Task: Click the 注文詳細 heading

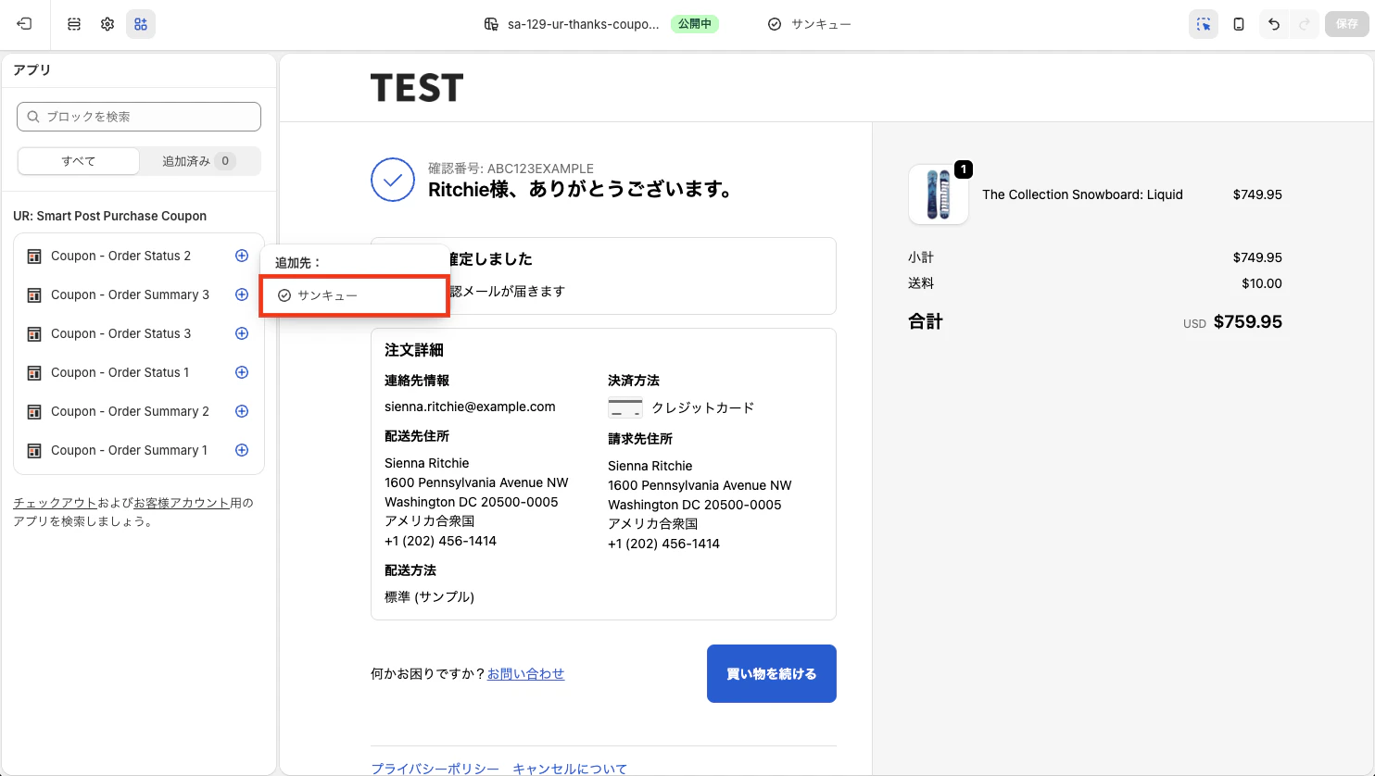Action: click(414, 350)
